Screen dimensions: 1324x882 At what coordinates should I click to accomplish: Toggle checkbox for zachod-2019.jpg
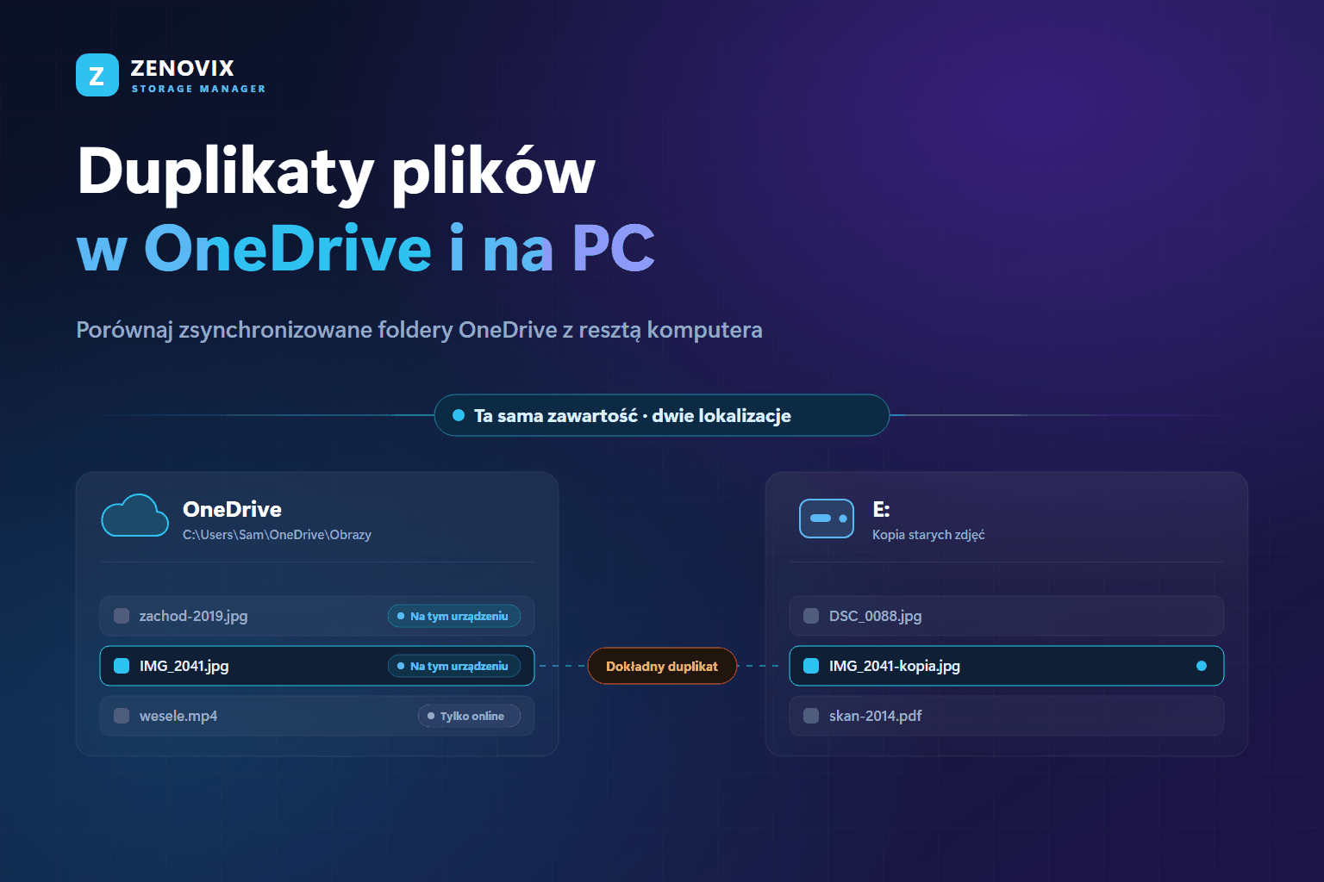click(x=122, y=616)
